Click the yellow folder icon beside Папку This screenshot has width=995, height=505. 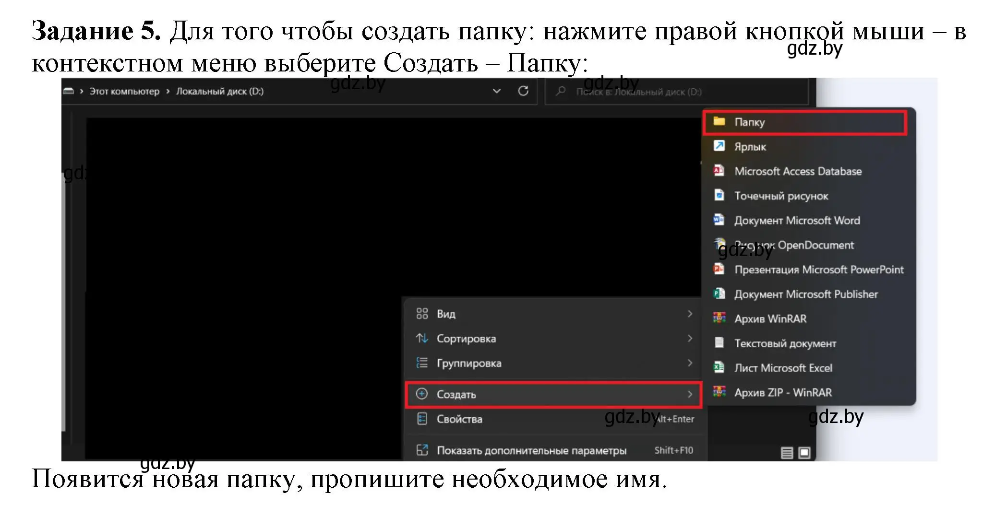coord(719,121)
